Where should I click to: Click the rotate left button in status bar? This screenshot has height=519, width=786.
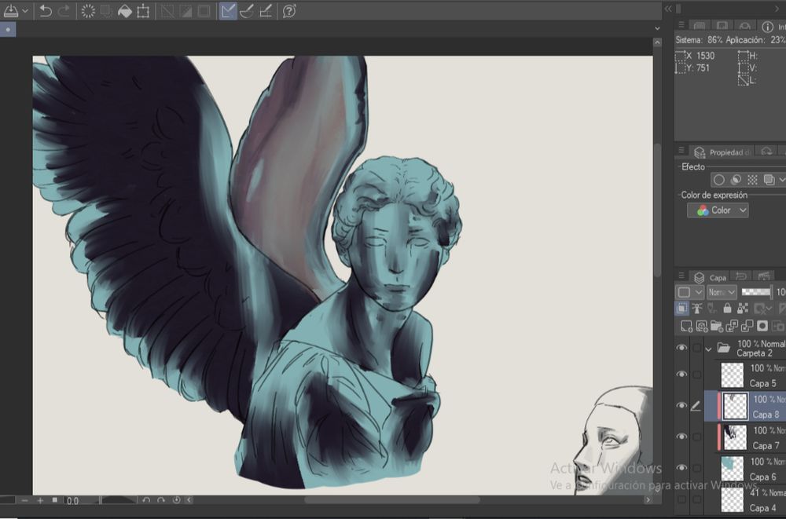click(x=146, y=500)
